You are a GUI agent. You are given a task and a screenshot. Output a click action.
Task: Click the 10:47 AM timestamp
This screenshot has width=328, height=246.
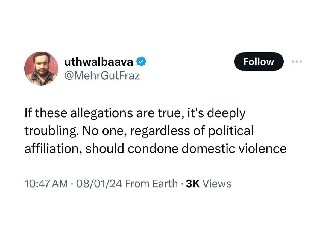[x=46, y=184]
